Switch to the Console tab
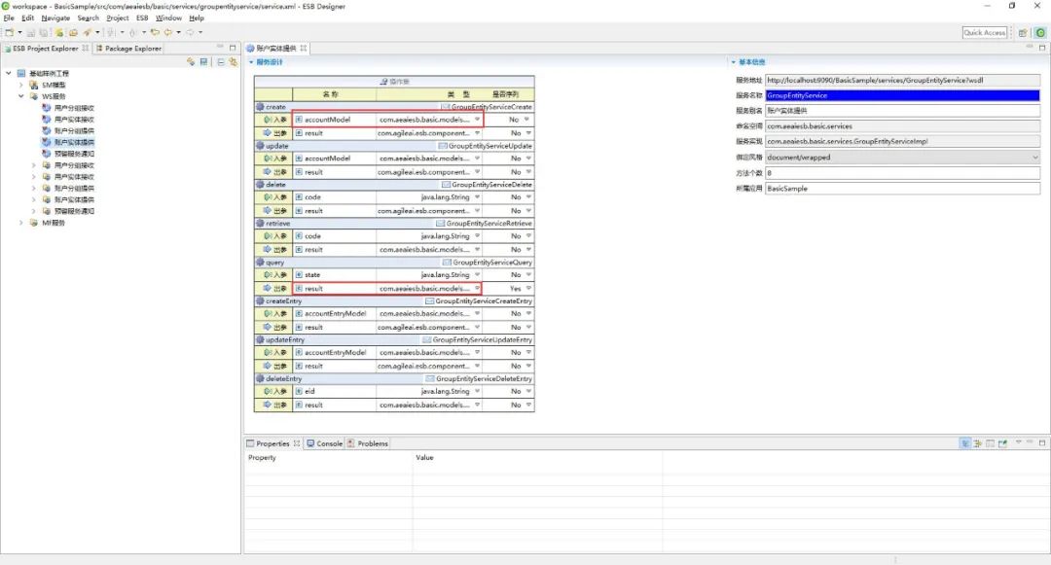Screen dimensions: 1051x565 click(325, 443)
